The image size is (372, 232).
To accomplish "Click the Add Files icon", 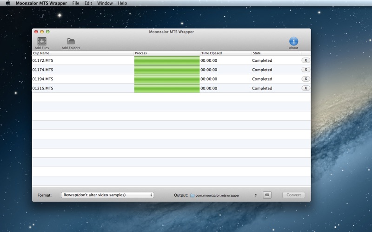I will coord(42,41).
